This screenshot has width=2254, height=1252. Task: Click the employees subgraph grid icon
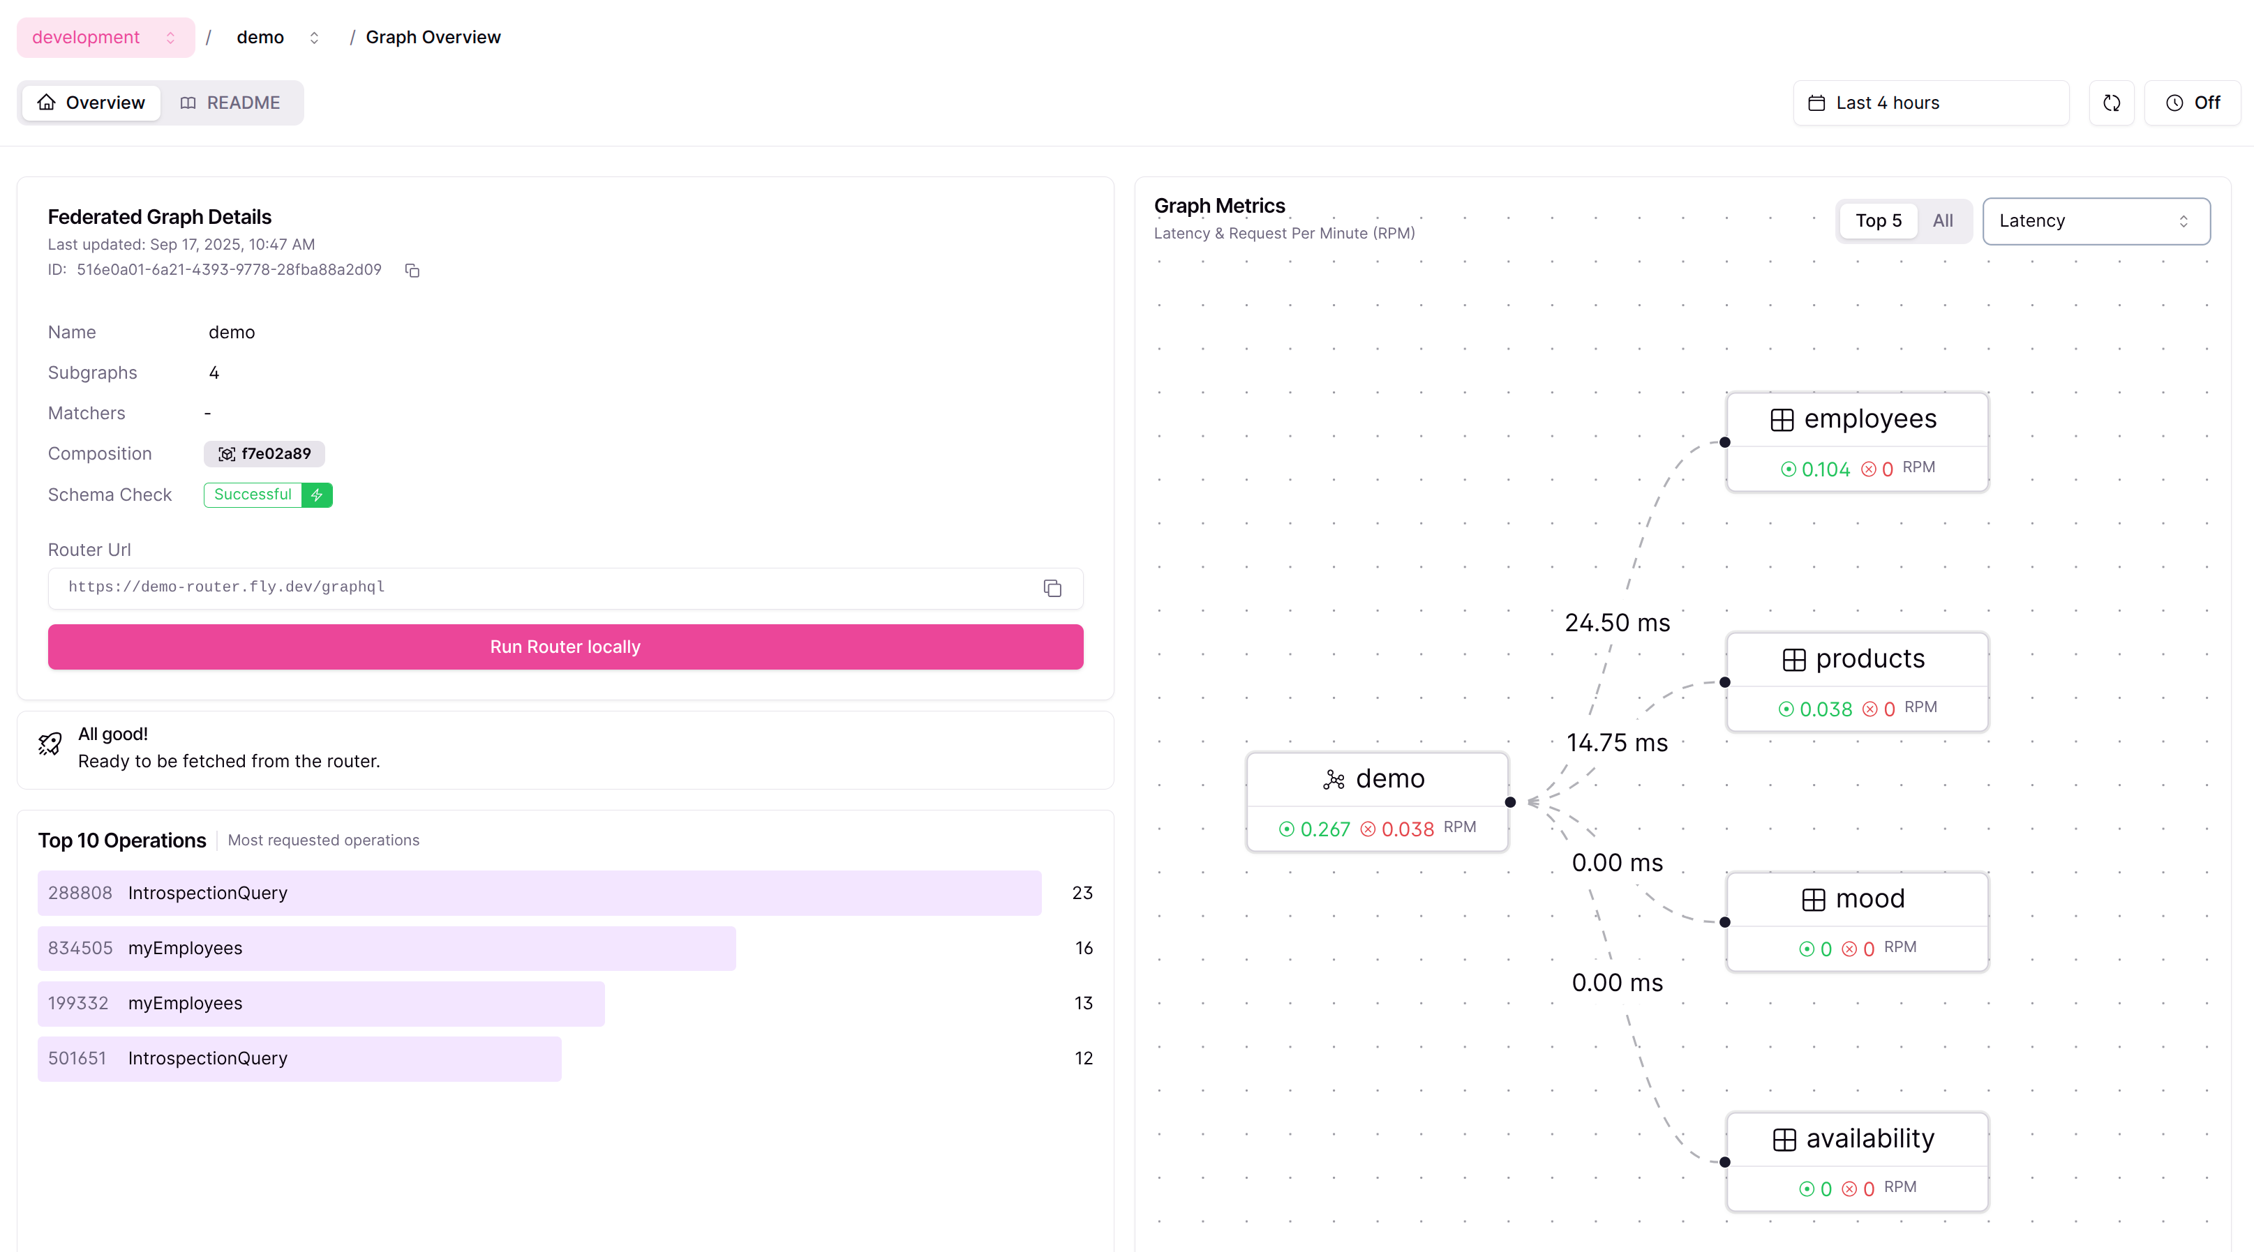point(1782,420)
